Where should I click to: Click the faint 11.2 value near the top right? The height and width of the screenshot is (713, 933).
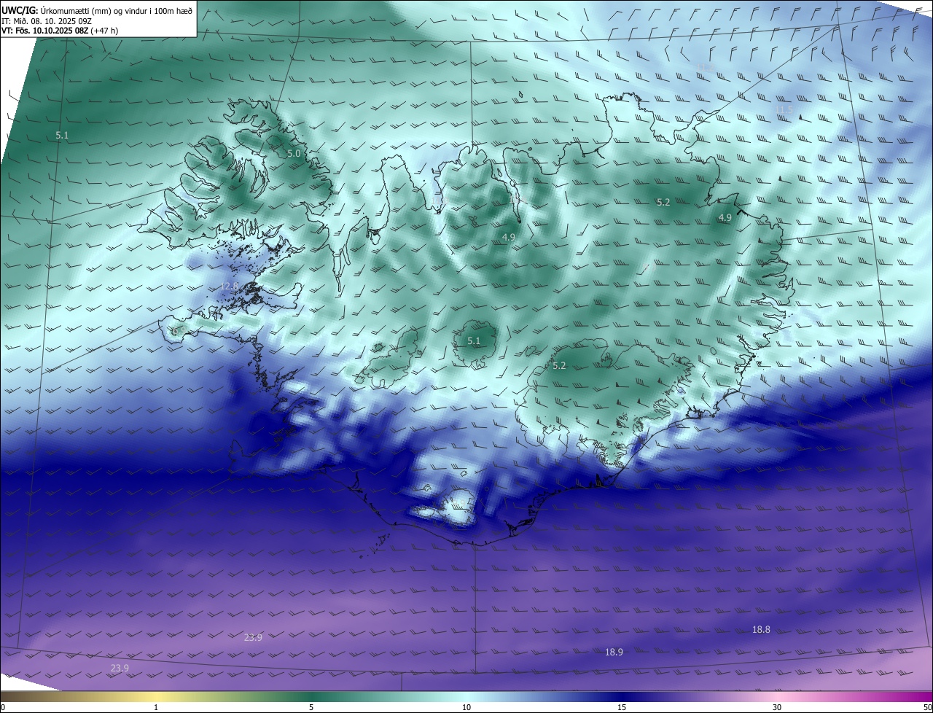click(705, 67)
